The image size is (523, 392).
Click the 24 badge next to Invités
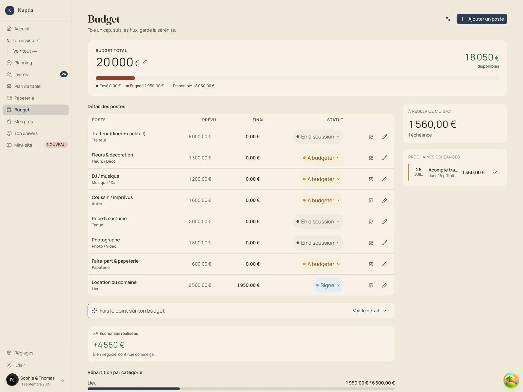(x=64, y=74)
